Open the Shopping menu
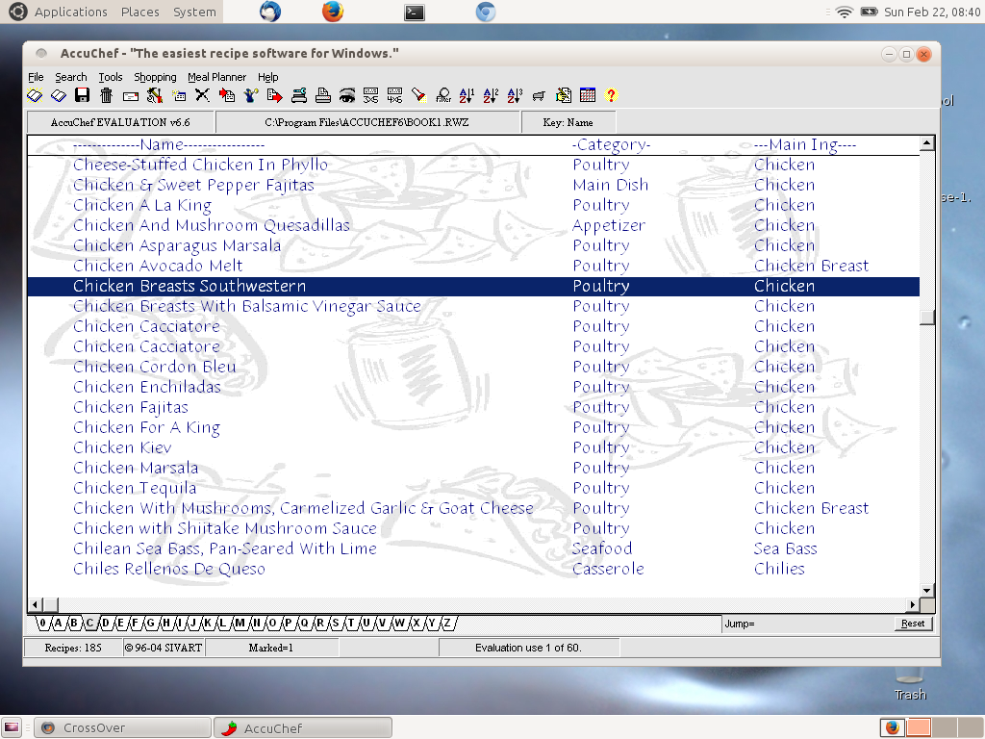 point(155,77)
